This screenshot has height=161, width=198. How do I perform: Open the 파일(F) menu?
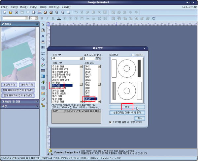[x=5, y=7]
